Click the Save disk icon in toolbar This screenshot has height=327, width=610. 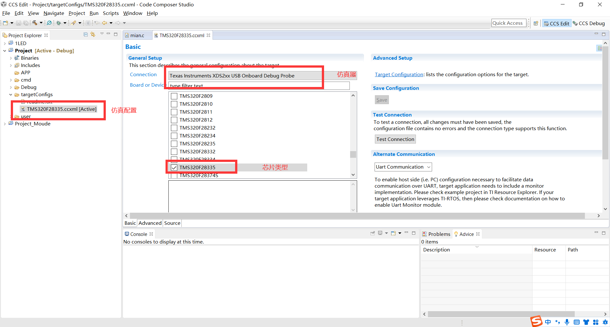[18, 23]
